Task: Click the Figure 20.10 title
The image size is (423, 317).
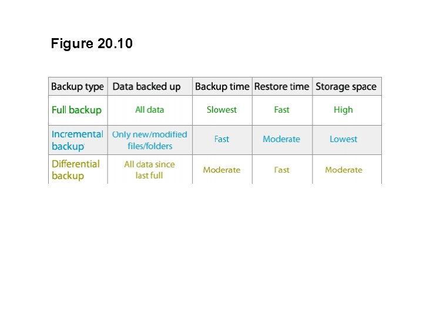Action: point(92,43)
